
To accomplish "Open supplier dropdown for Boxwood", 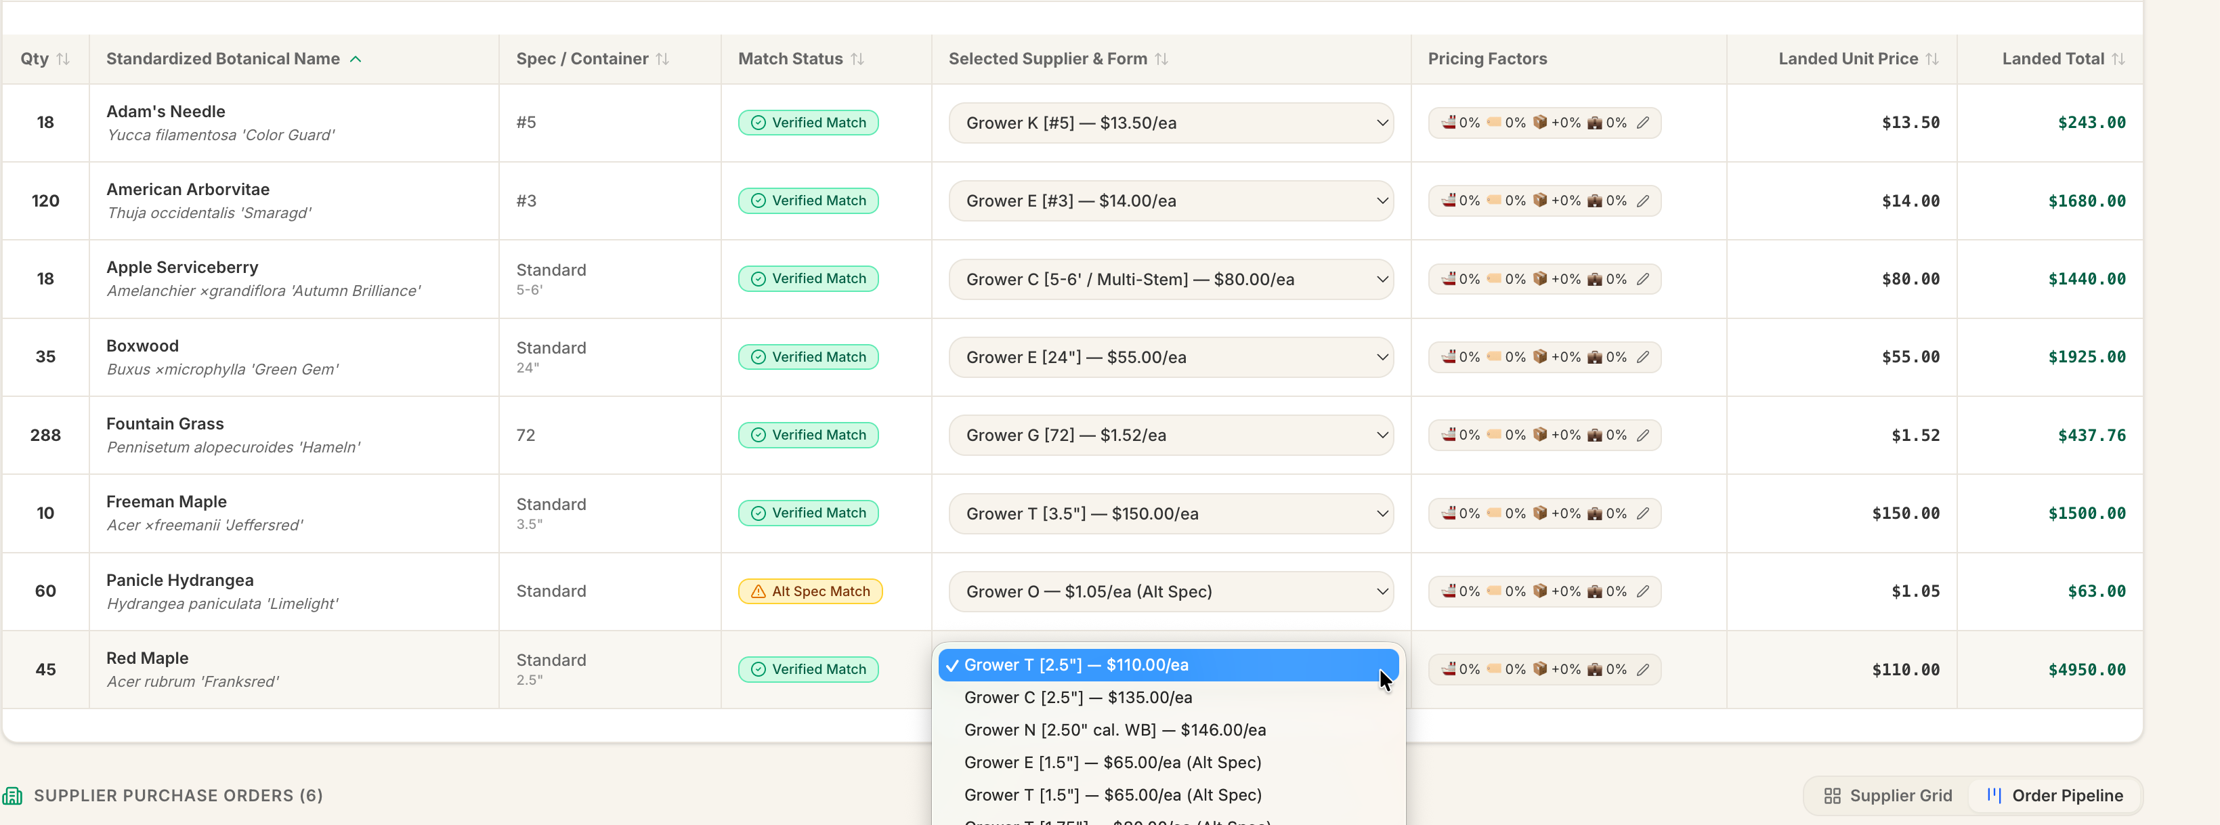I will [1170, 357].
